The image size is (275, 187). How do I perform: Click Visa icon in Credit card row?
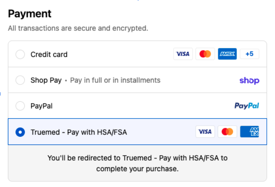click(183, 54)
